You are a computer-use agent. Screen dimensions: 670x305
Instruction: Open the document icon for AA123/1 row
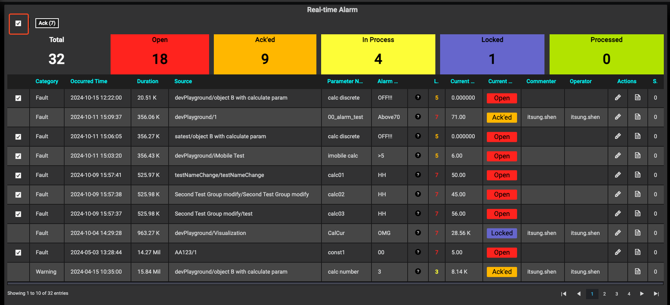(638, 252)
